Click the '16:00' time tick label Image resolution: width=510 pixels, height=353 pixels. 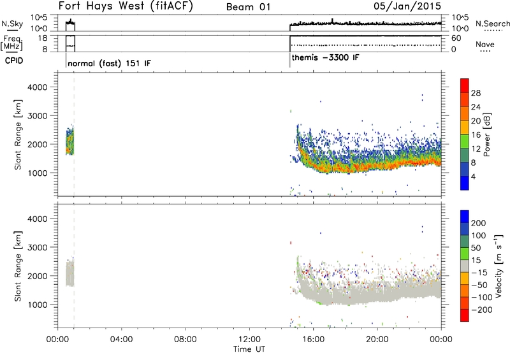[x=313, y=340]
